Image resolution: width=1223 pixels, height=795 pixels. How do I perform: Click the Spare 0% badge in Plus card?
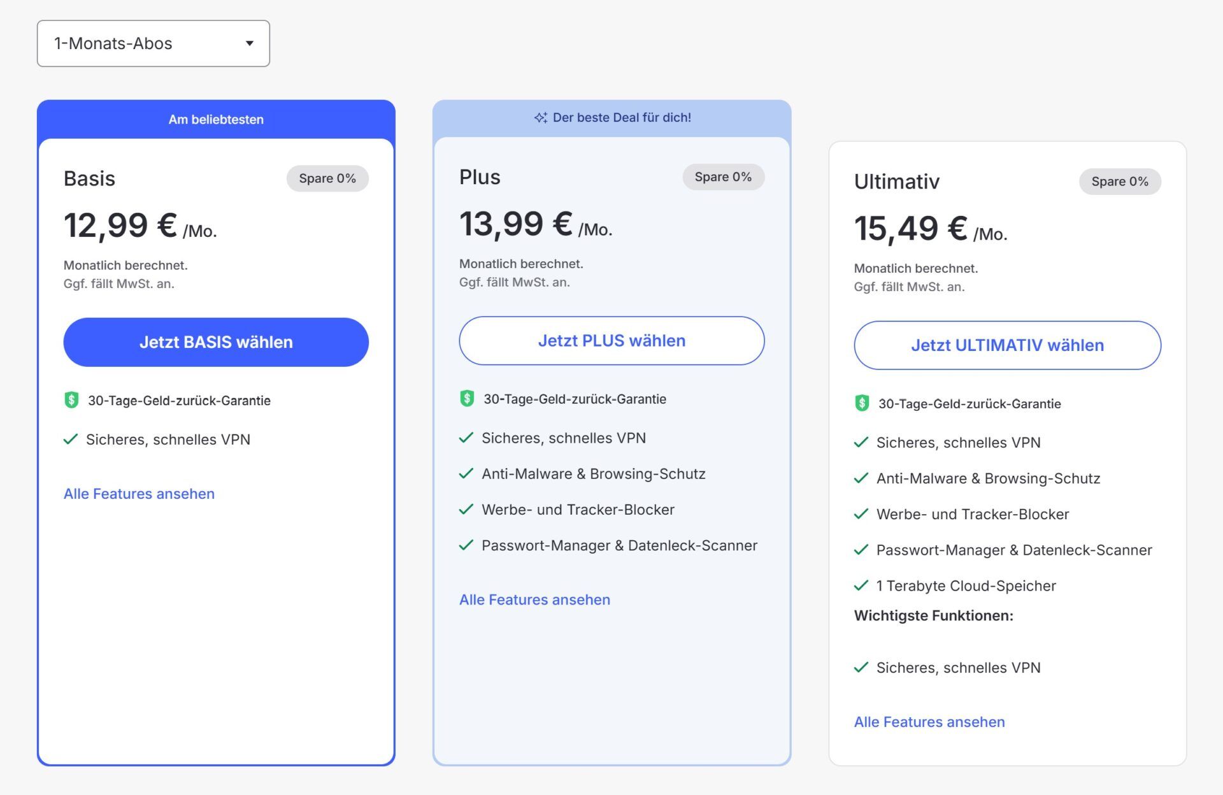pyautogui.click(x=723, y=177)
